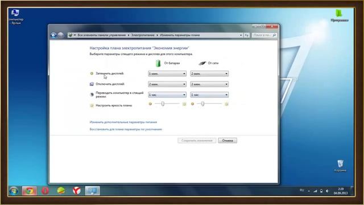Click the 'Настроить яркость плана' label

pyautogui.click(x=114, y=105)
